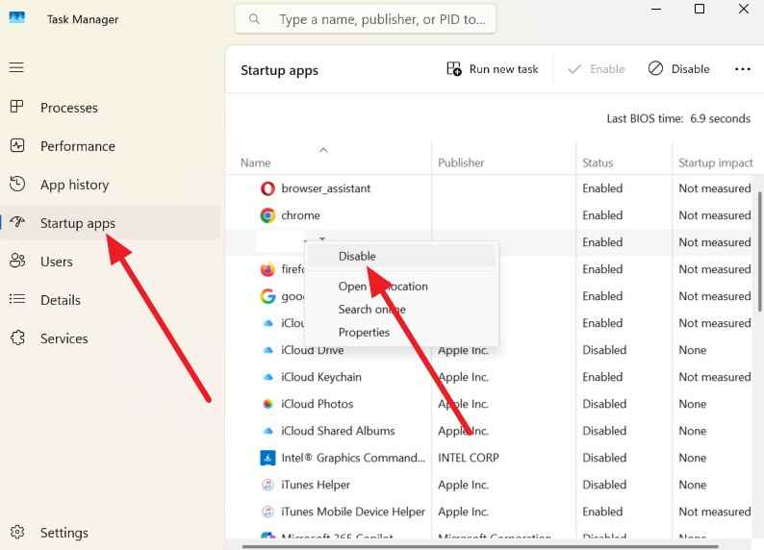
Task: Click the Run new task button
Action: [x=492, y=69]
